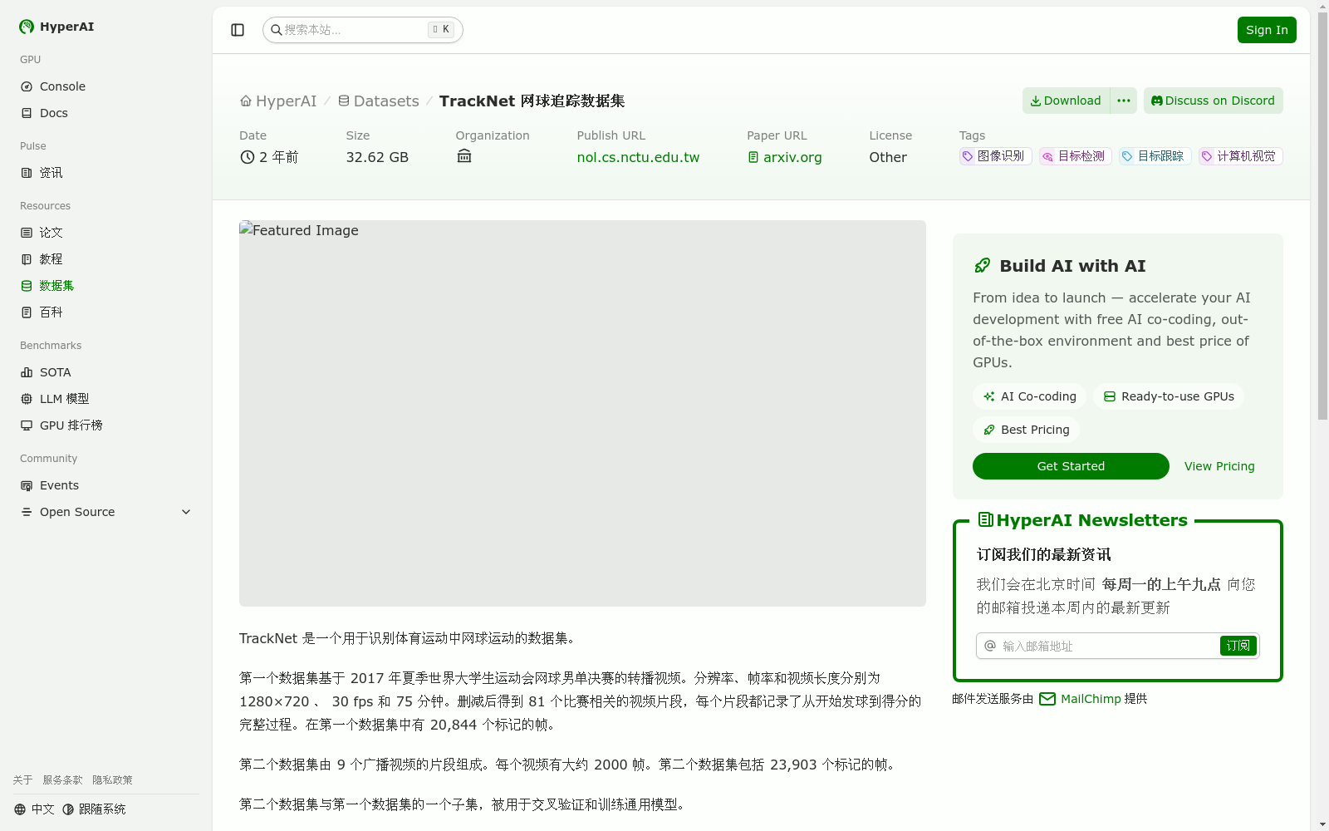Click the Best Pricing chip
1329x831 pixels.
pos(1026,430)
